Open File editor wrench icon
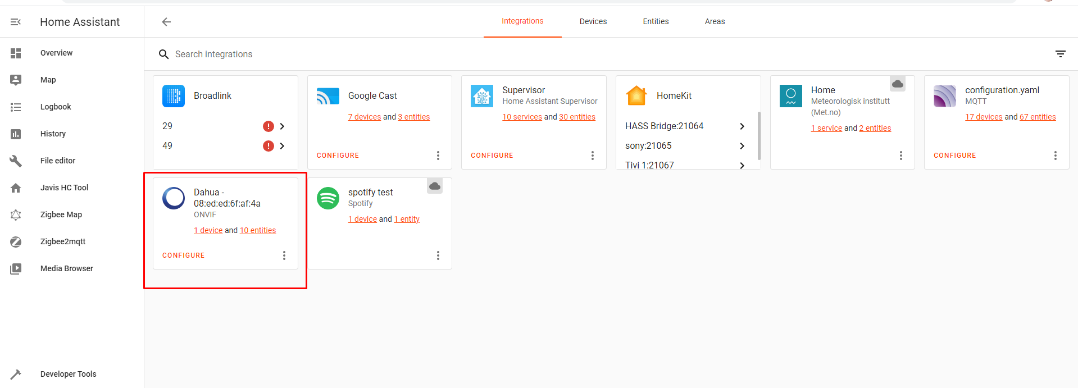 (x=16, y=161)
